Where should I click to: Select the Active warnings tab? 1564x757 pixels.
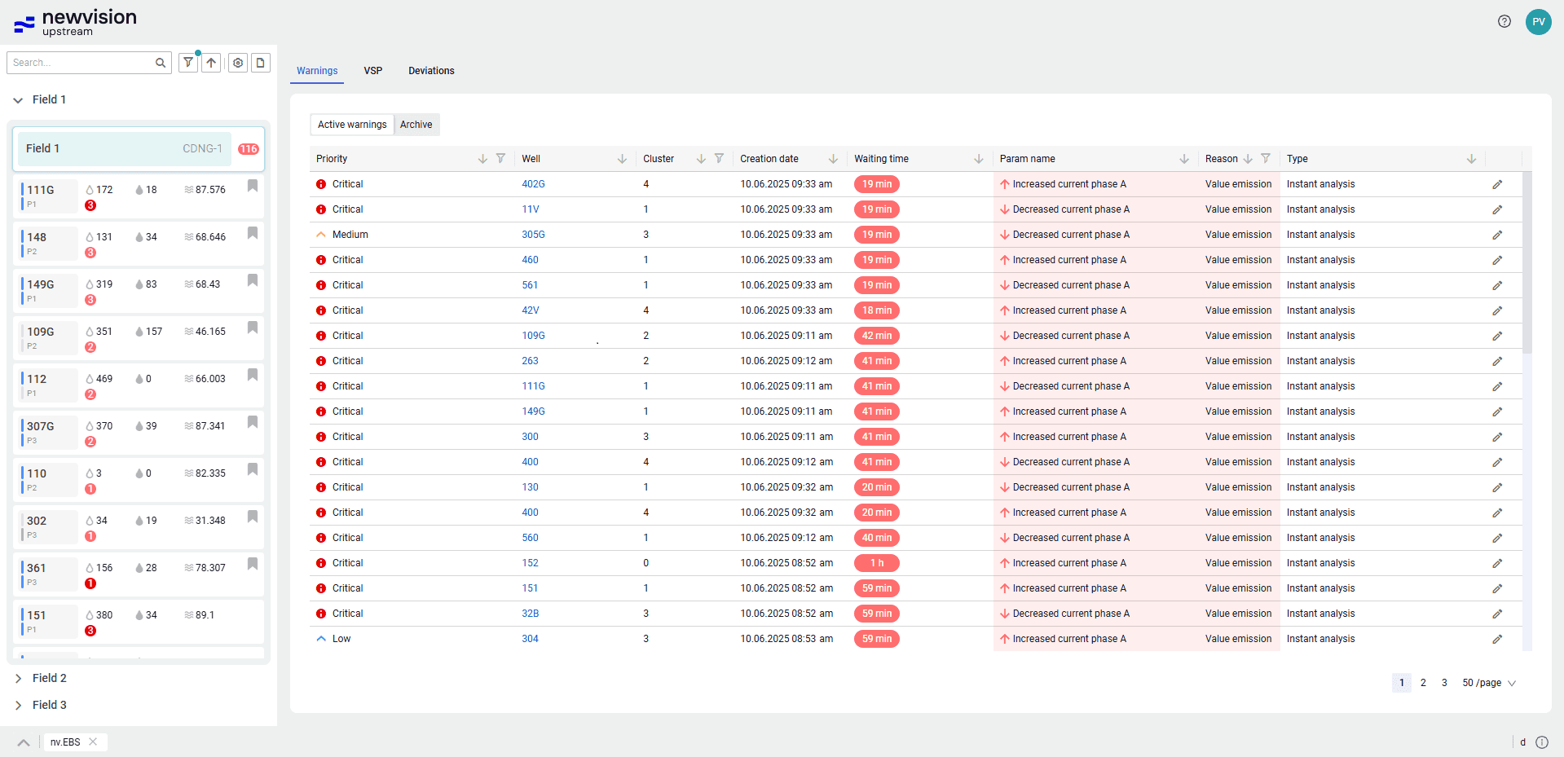pyautogui.click(x=352, y=125)
